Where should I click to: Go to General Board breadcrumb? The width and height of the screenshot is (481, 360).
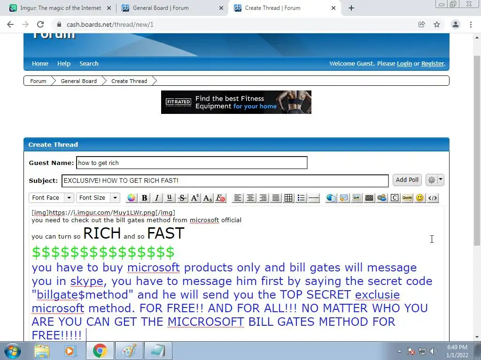[78, 81]
